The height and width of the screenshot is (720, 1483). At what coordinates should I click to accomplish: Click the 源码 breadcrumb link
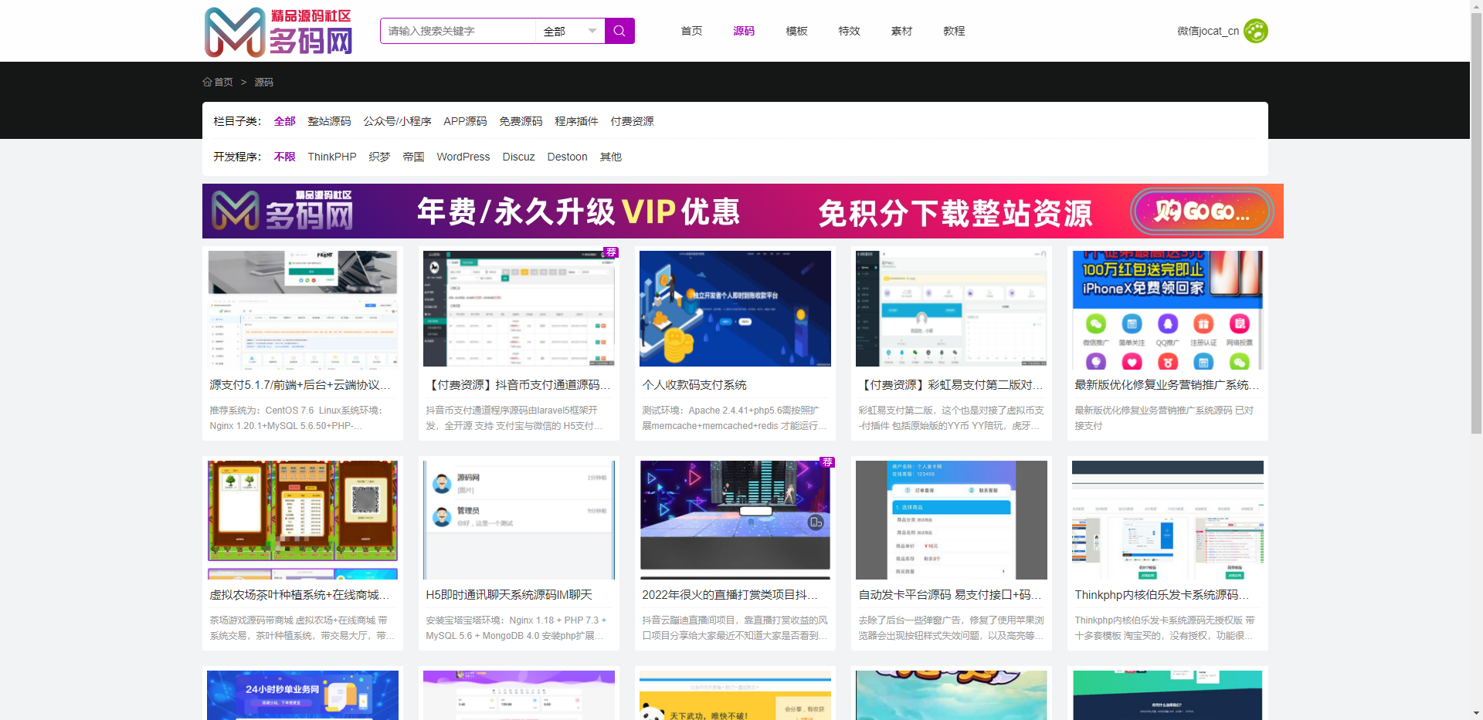(x=264, y=82)
